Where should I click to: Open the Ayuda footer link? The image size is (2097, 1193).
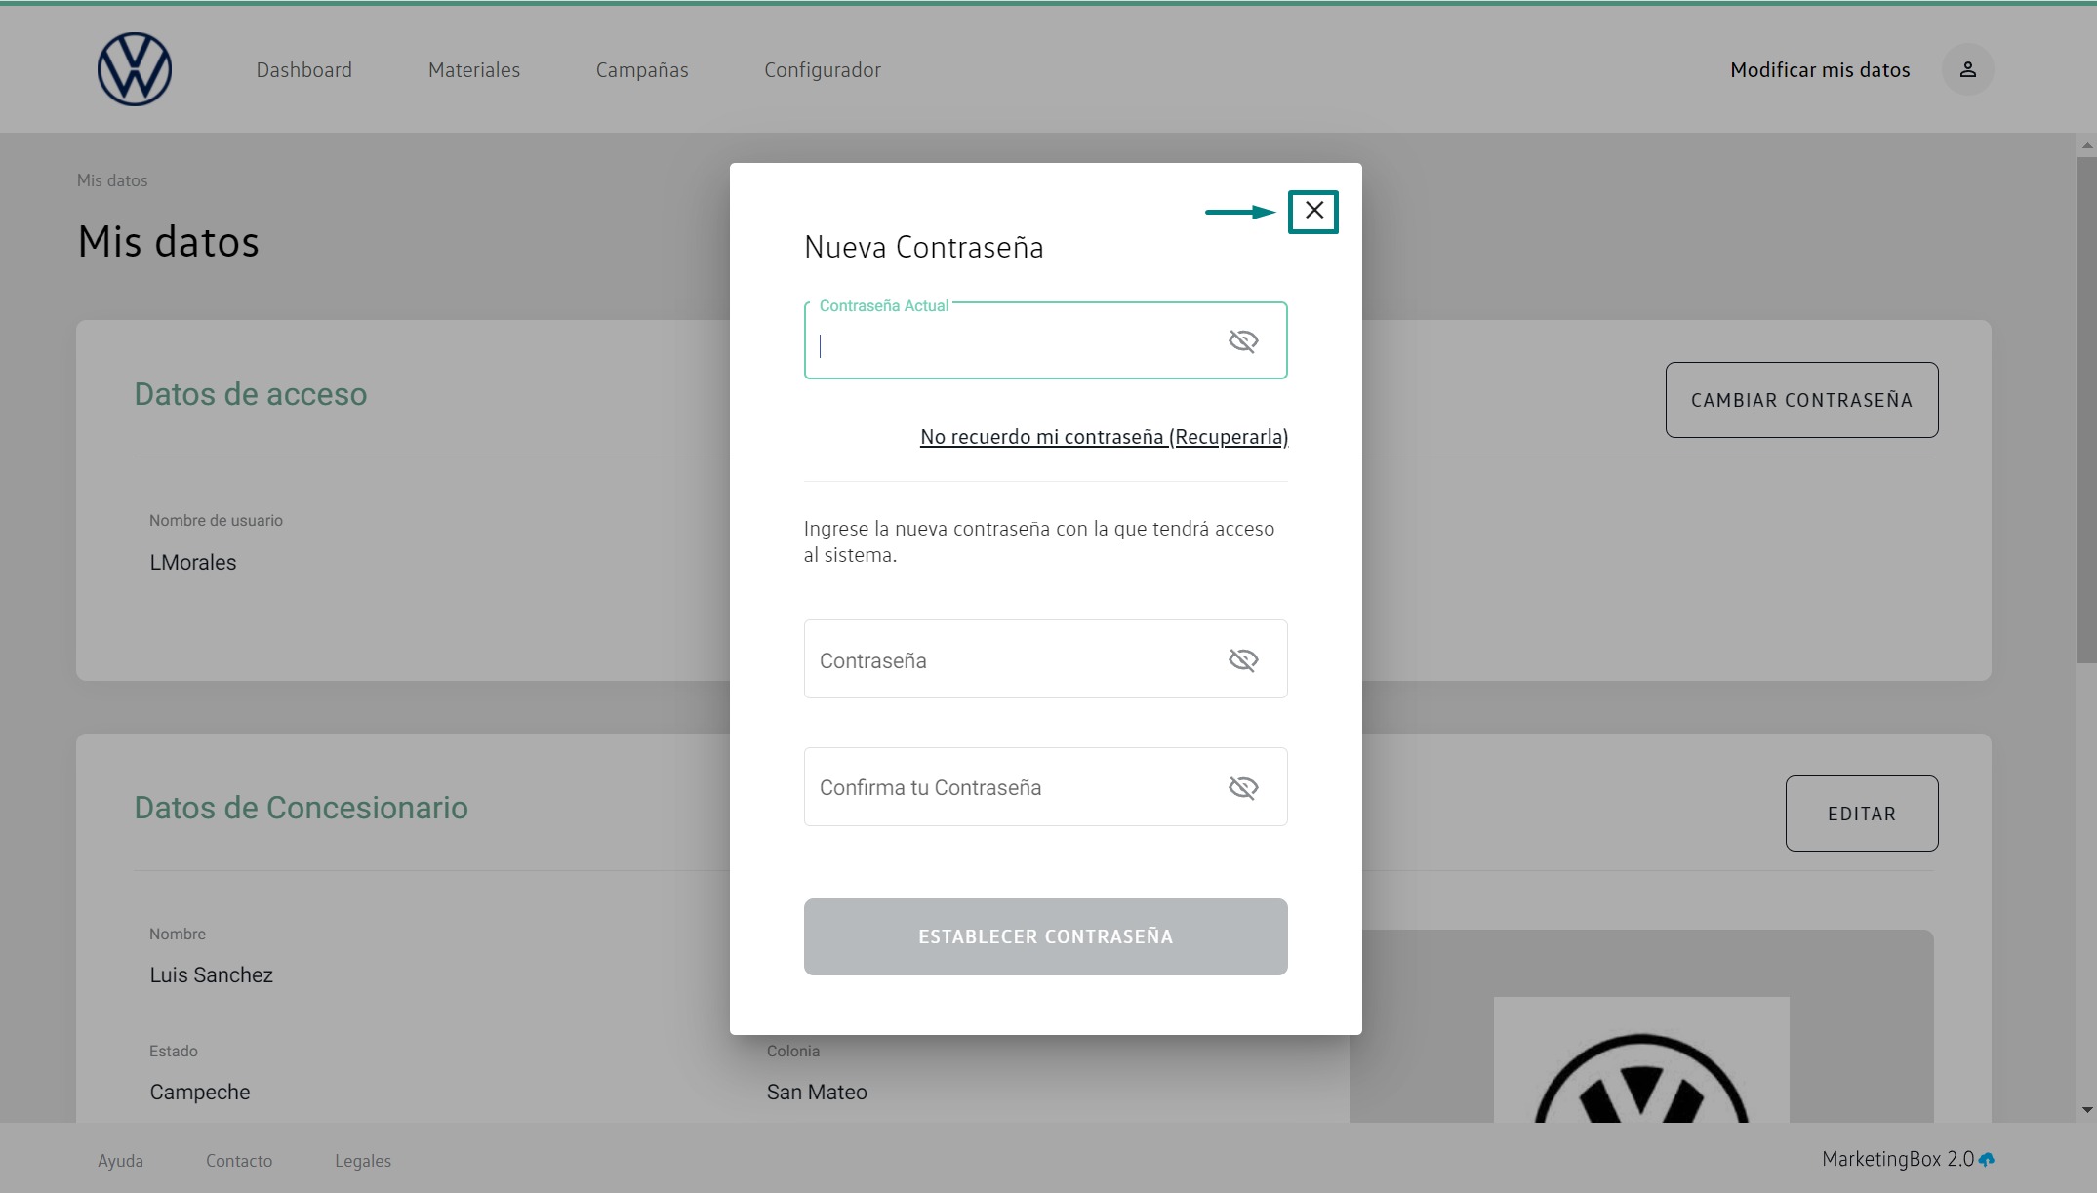click(x=120, y=1161)
